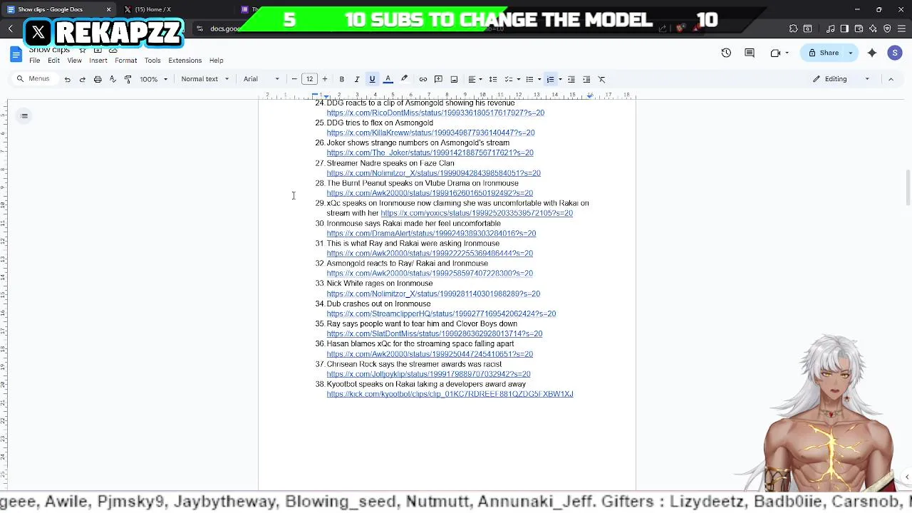Open Gemini sparkle assistant
Image resolution: width=912 pixels, height=513 pixels.
[872, 53]
